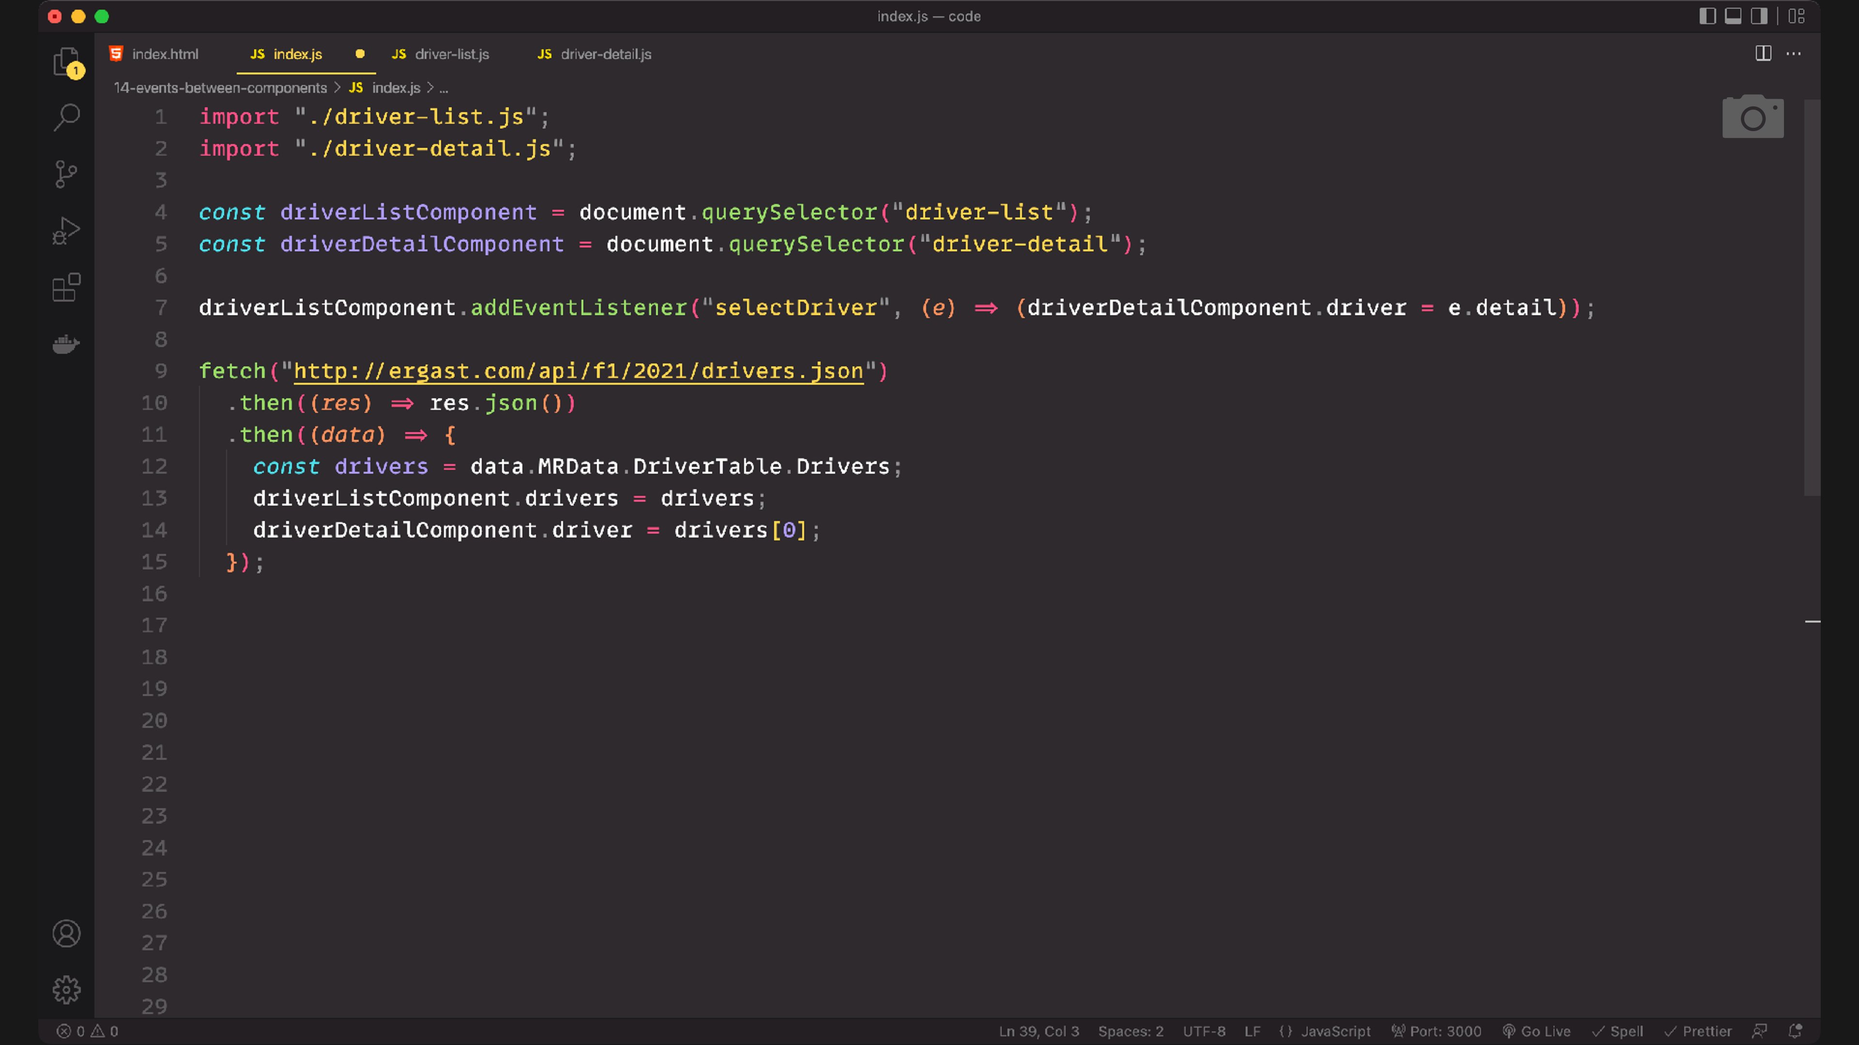1859x1045 pixels.
Task: Split the editor to the right
Action: [1763, 53]
